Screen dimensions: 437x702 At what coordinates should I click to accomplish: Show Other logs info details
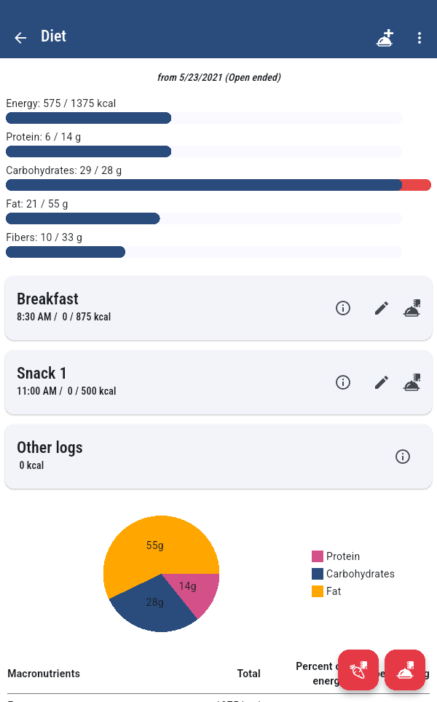(x=403, y=457)
